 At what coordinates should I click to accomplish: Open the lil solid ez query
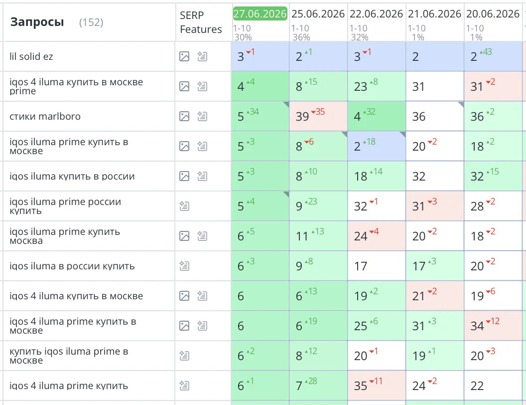[x=31, y=56]
